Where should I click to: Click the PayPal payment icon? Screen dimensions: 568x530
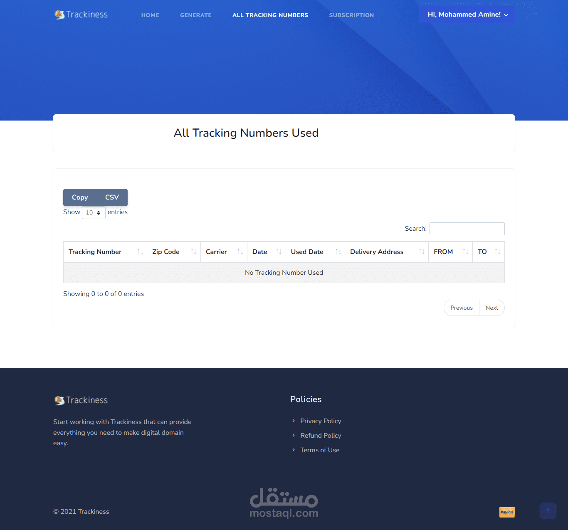click(x=507, y=512)
